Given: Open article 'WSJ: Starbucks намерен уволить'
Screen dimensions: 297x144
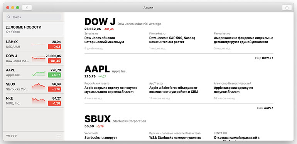Looking at the screenshot, I should [175, 137].
